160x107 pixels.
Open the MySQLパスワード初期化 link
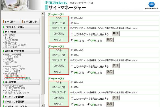coord(18,78)
